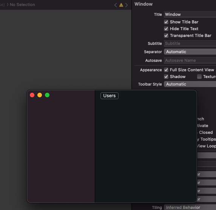This screenshot has width=216, height=210.
Task: Click the yellow minimize button of preview window
Action: (40, 95)
